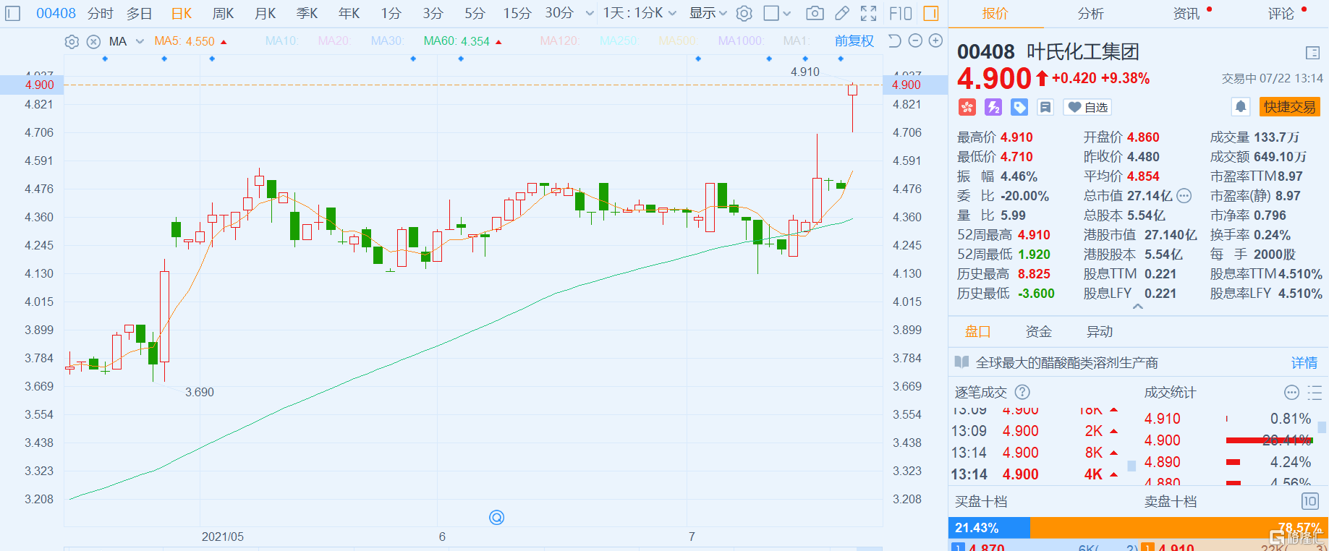This screenshot has height=551, width=1329.
Task: Open MA indicator settings gear
Action: [x=72, y=42]
